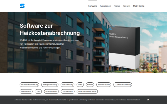The height and width of the screenshot is (104, 167).
Task: Click the small logo on the product box
Action: tap(110, 29)
